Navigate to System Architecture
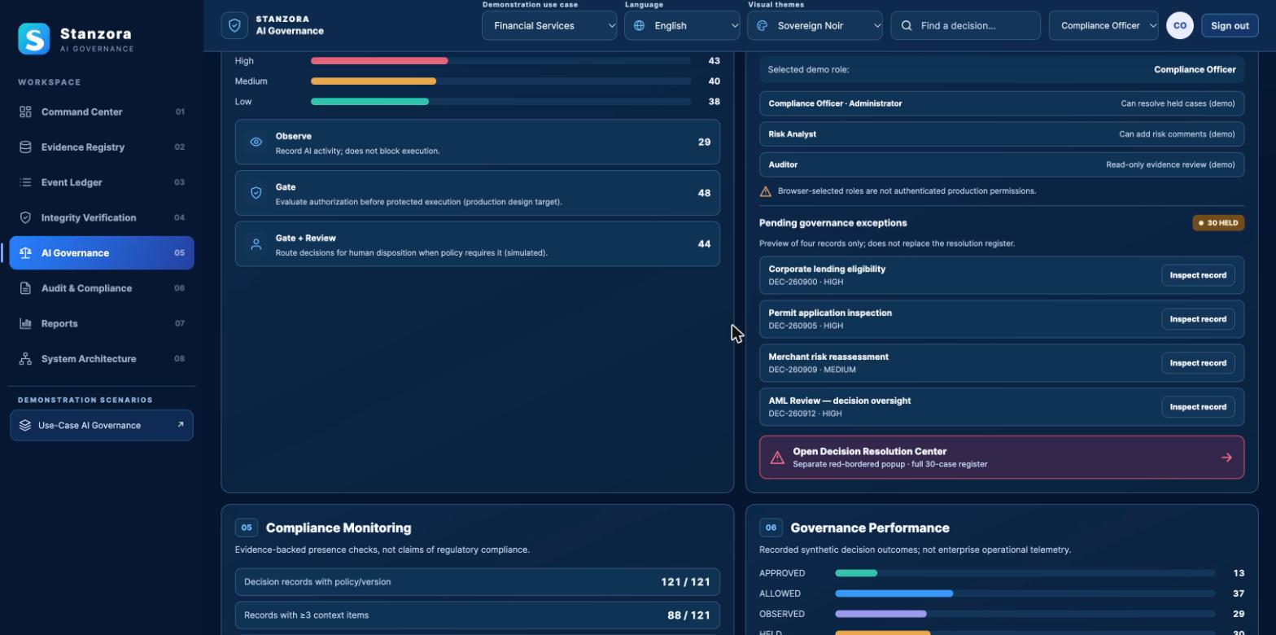 tap(102, 359)
